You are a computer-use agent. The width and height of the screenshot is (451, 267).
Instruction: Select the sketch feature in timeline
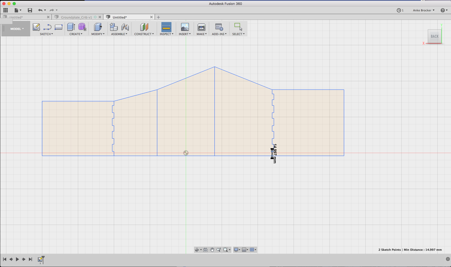40,259
